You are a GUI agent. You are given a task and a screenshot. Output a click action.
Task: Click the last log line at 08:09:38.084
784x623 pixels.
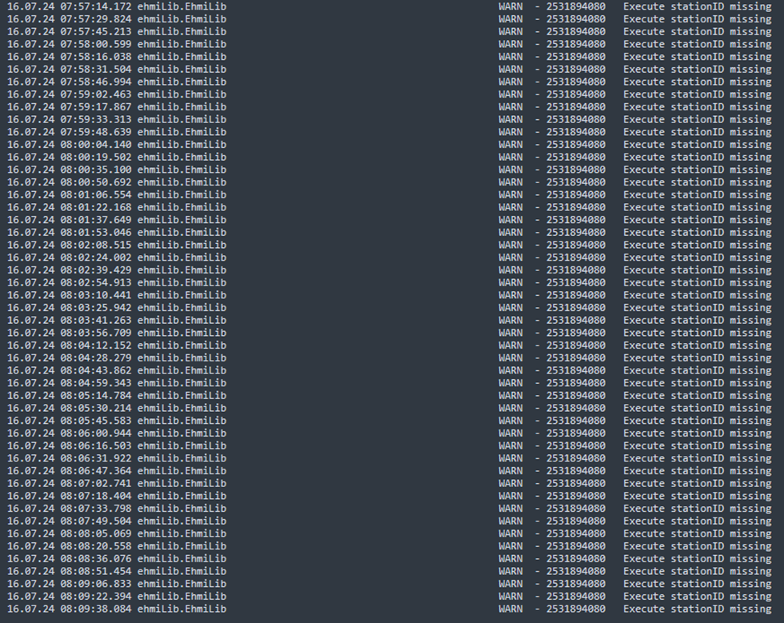click(x=389, y=609)
